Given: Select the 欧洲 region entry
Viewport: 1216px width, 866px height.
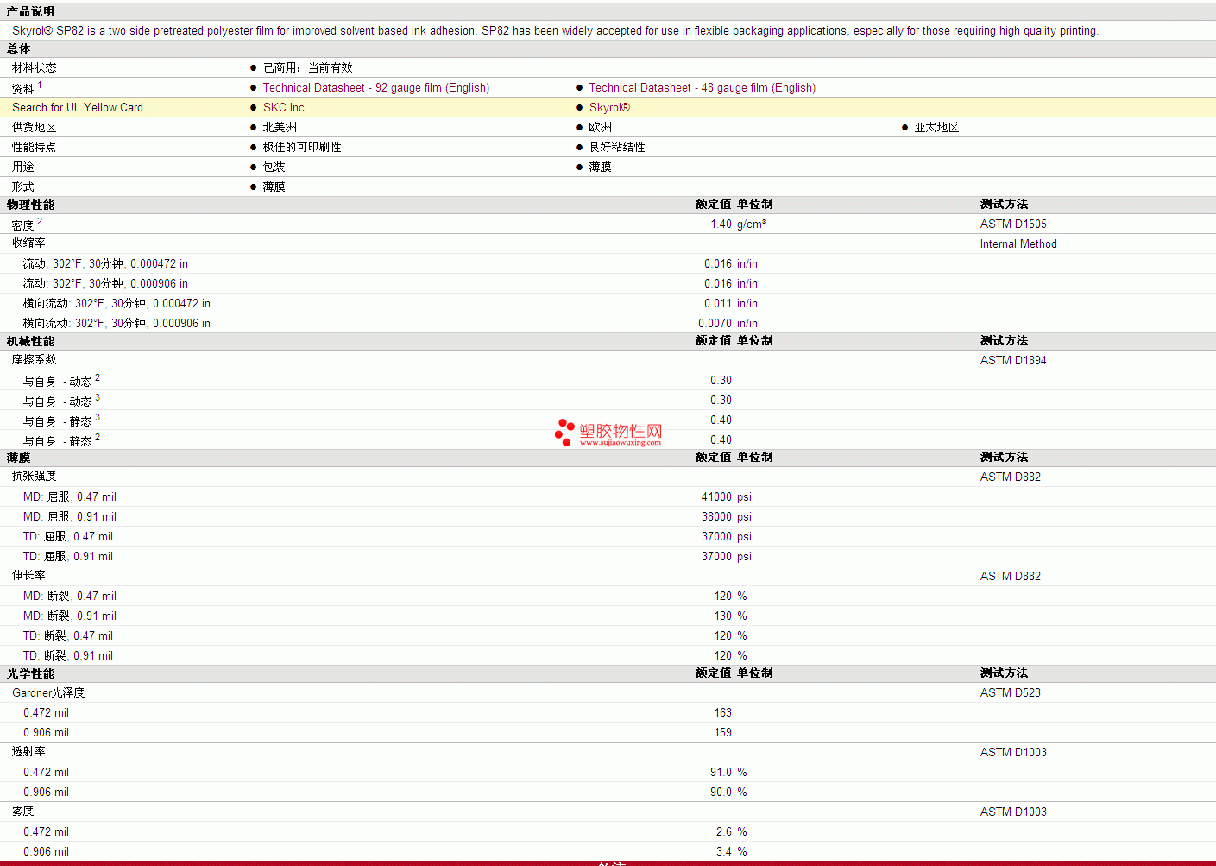Looking at the screenshot, I should [601, 127].
